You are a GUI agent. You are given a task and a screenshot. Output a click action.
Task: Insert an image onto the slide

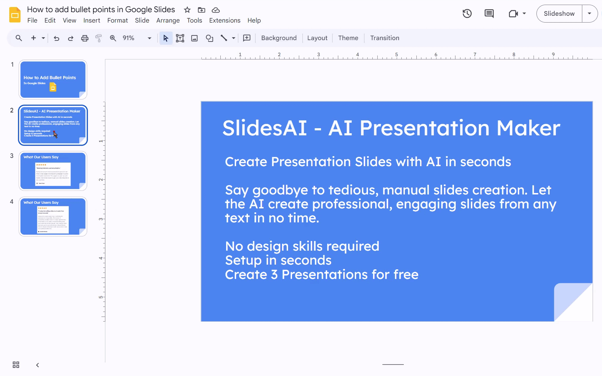[194, 38]
